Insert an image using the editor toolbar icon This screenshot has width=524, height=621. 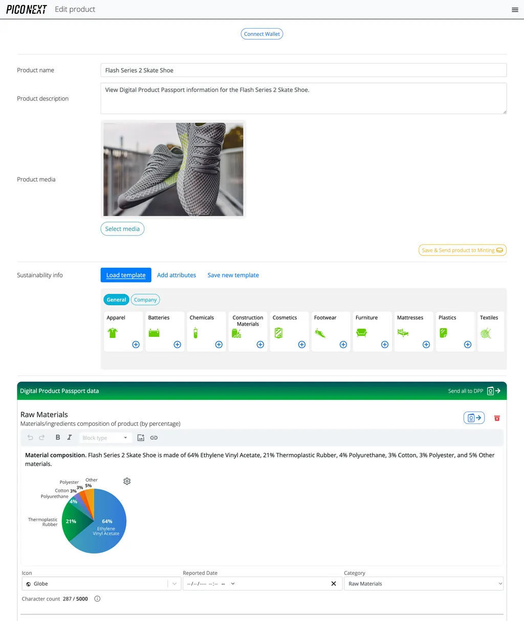[141, 437]
